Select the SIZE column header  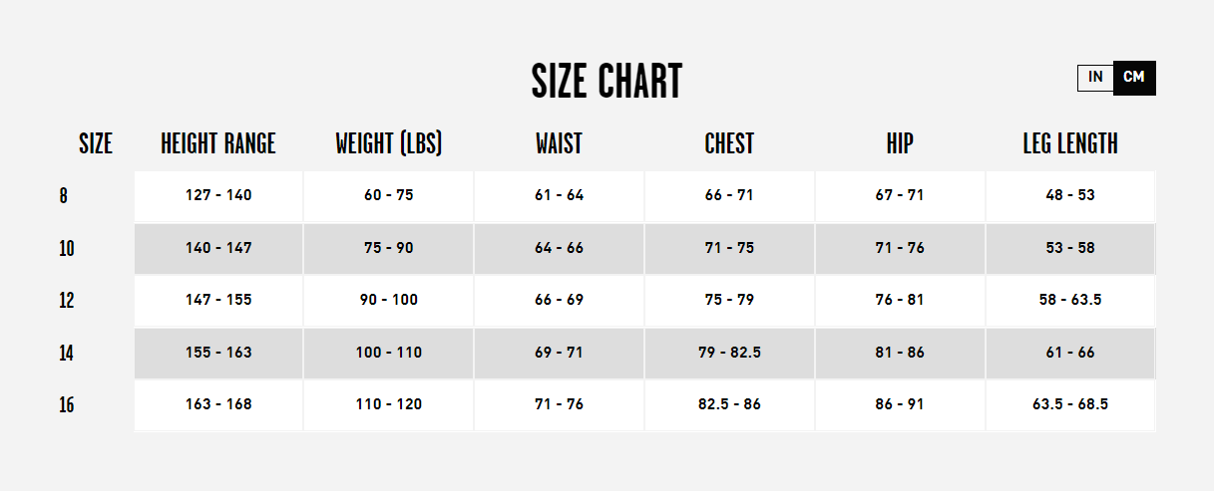[96, 143]
